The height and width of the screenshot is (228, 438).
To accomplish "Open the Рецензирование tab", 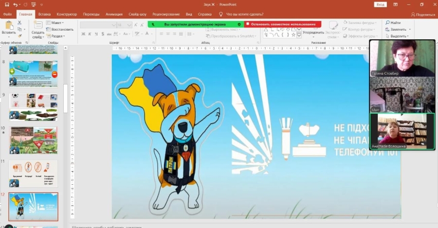I will [166, 14].
